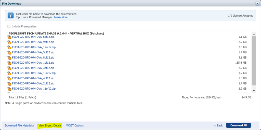
Task: Click the 5.1 GB file size
Action: pyautogui.click(x=242, y=57)
